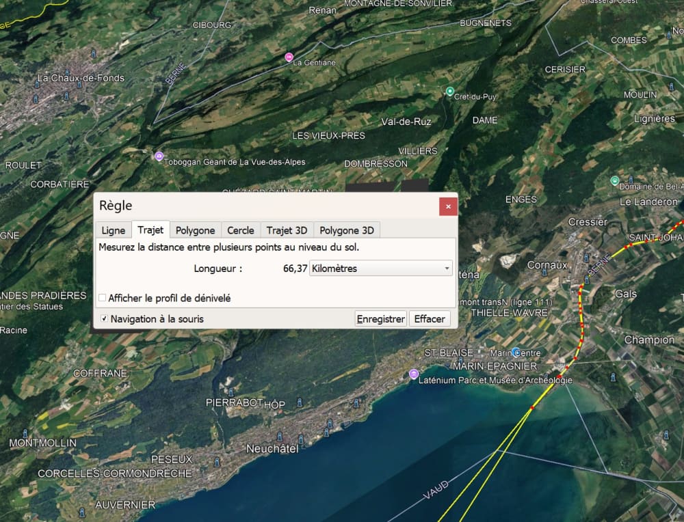Click the DOMBRESSON map label
684x522 pixels.
[x=376, y=164]
